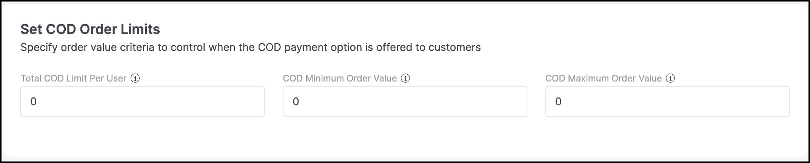
Task: Click the word 'COD' in the section heading
Action: (61, 29)
